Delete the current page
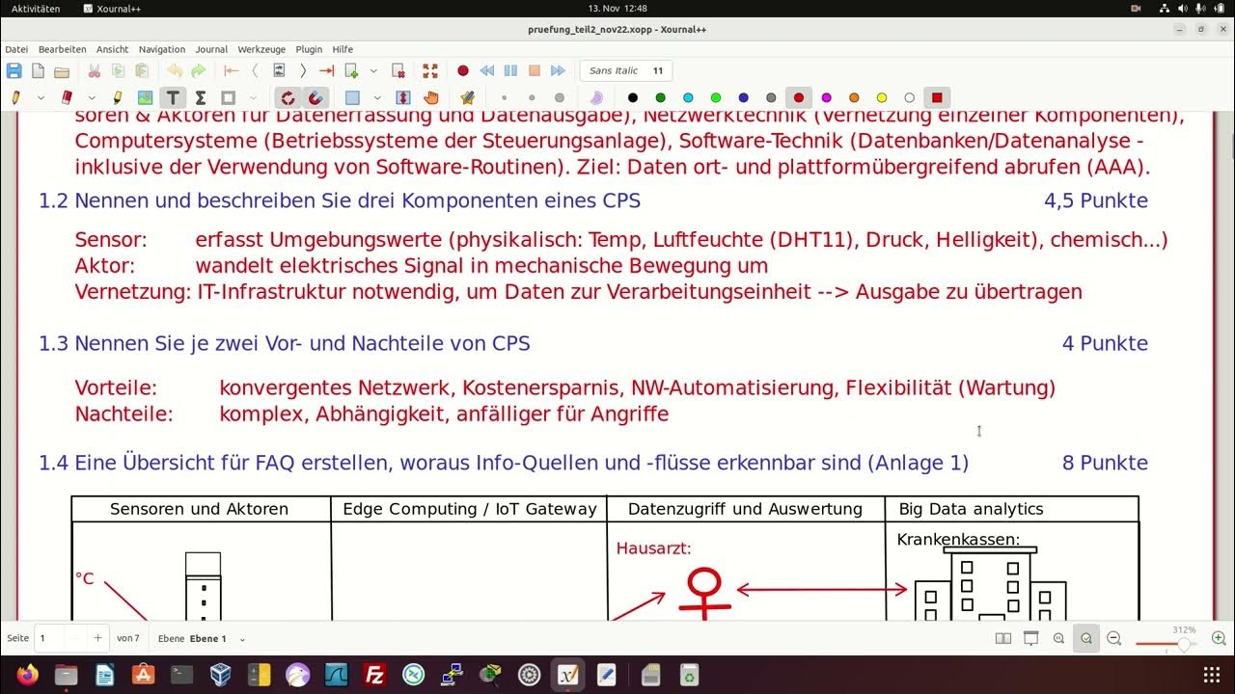The height and width of the screenshot is (694, 1235). (x=398, y=70)
